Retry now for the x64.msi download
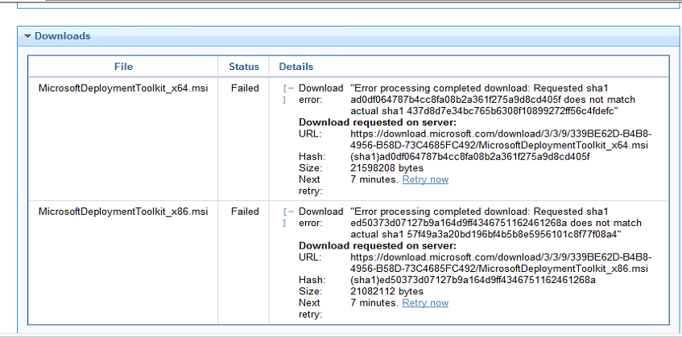The height and width of the screenshot is (337, 682). [x=425, y=179]
